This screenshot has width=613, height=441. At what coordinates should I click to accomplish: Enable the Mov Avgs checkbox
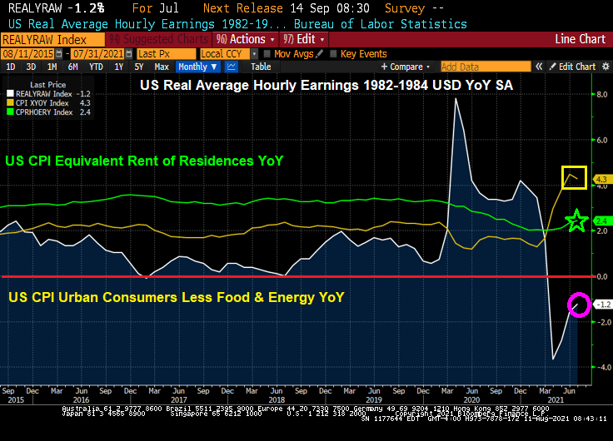tap(267, 53)
